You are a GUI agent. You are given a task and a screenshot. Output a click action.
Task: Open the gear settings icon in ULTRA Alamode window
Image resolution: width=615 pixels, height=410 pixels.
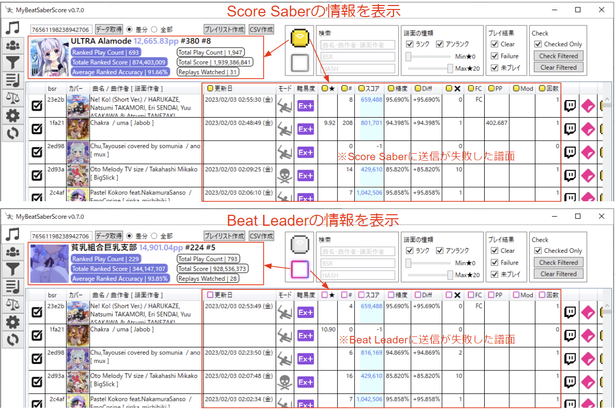coord(13,116)
